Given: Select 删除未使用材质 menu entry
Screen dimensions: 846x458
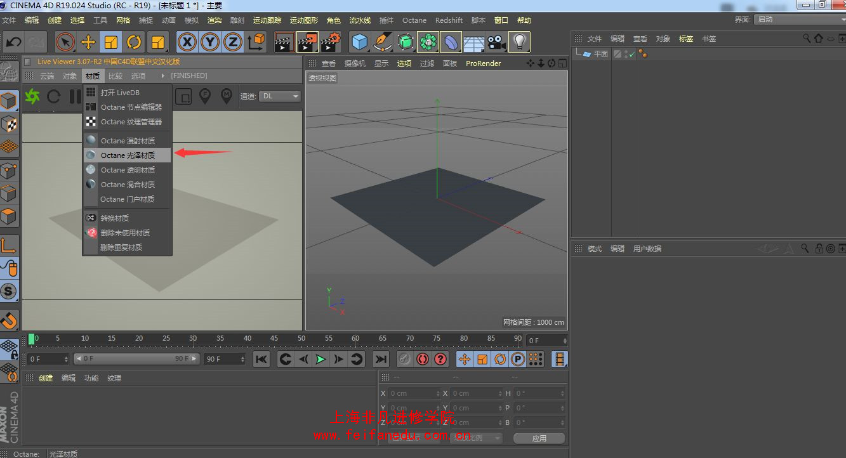Looking at the screenshot, I should coord(128,233).
